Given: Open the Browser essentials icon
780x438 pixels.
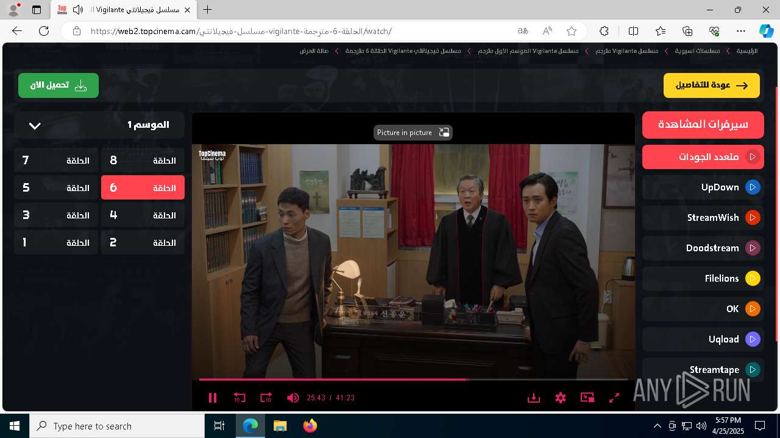Looking at the screenshot, I should click(714, 31).
